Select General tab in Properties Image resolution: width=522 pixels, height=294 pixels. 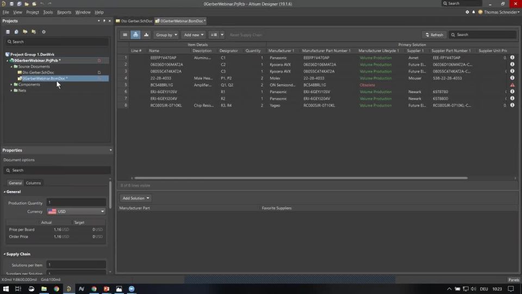point(15,183)
